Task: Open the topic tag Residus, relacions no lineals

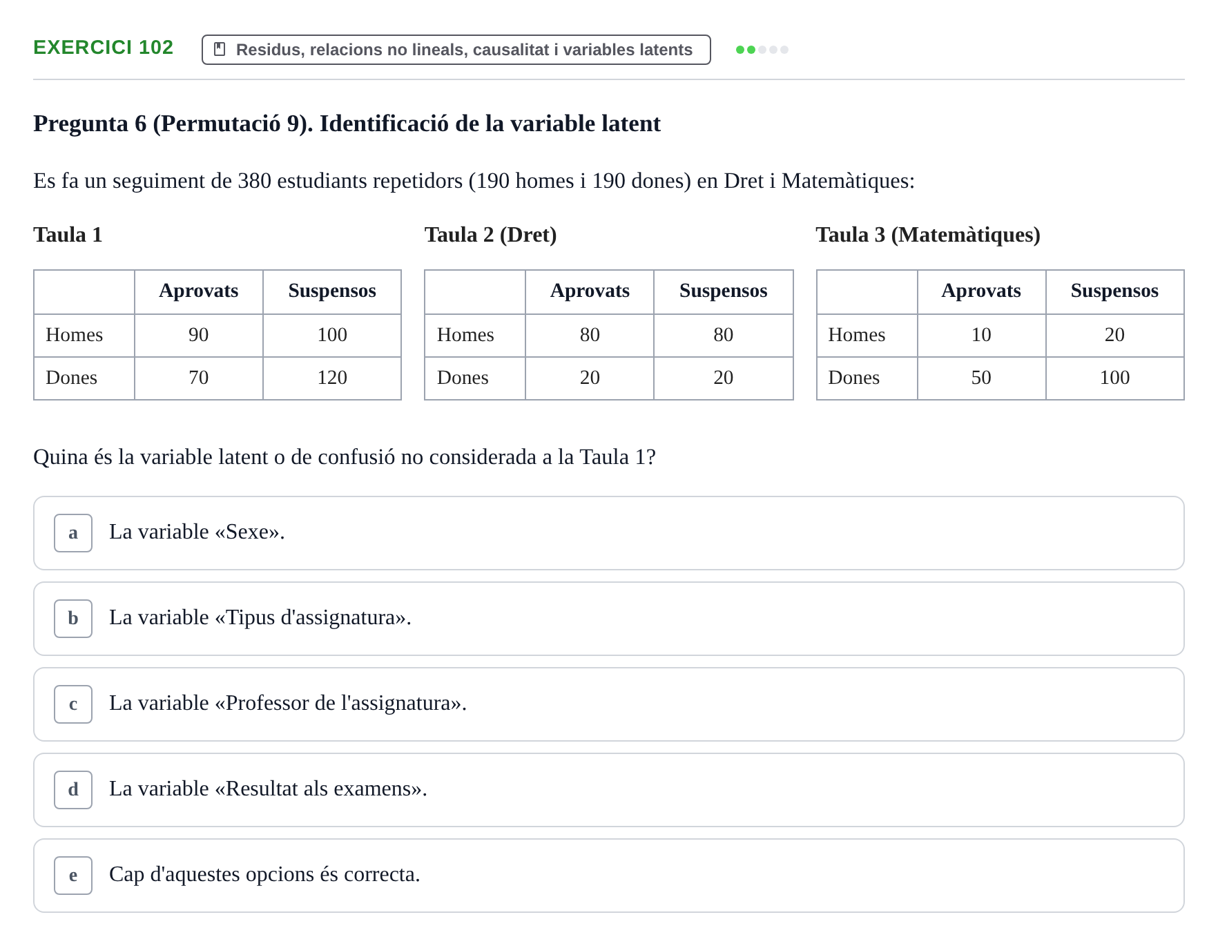Action: click(456, 50)
